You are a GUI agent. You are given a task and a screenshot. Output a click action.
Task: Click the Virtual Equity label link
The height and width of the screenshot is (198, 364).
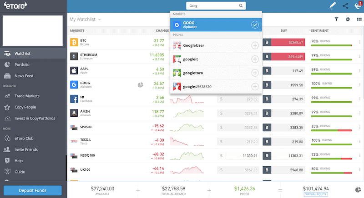tap(316, 194)
